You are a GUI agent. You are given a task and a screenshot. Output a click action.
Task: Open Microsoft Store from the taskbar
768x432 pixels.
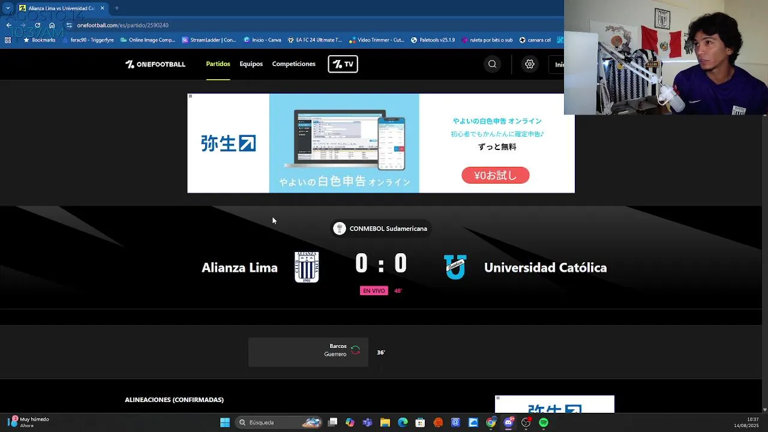[421, 422]
